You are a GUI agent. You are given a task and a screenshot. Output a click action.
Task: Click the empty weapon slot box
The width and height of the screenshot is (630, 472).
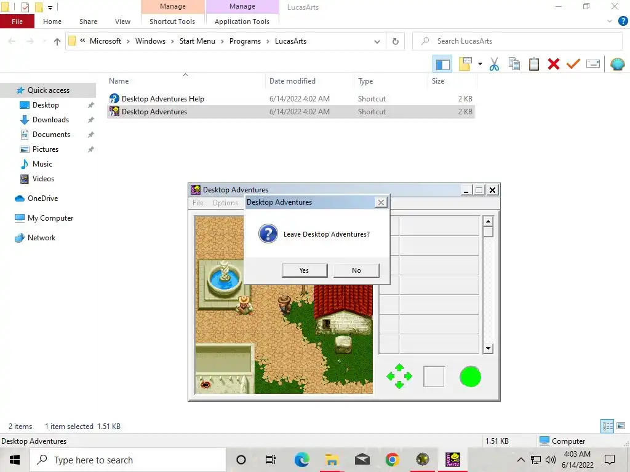click(x=434, y=377)
